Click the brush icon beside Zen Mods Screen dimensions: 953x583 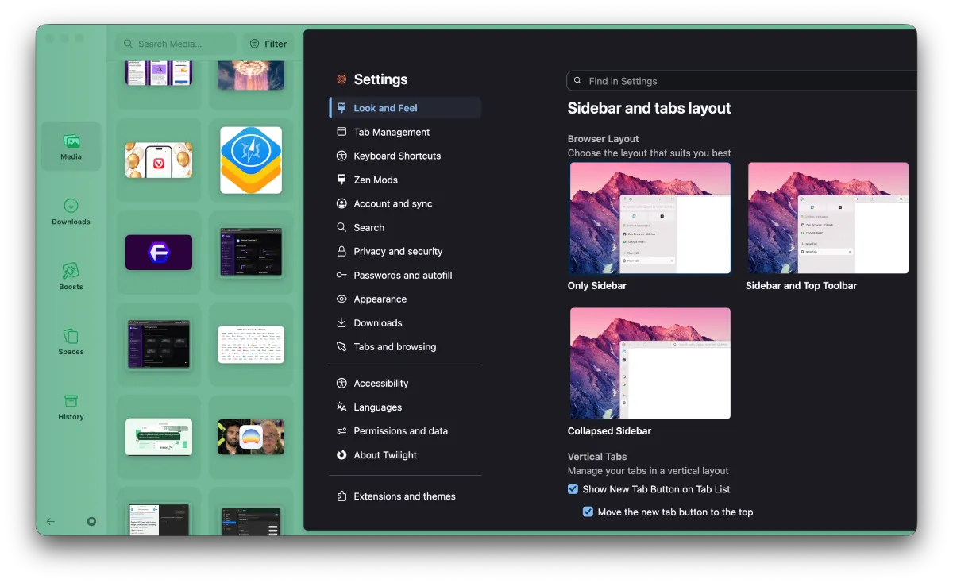[x=341, y=180]
